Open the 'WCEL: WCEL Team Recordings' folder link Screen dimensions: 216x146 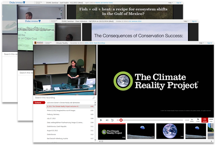point(95,43)
